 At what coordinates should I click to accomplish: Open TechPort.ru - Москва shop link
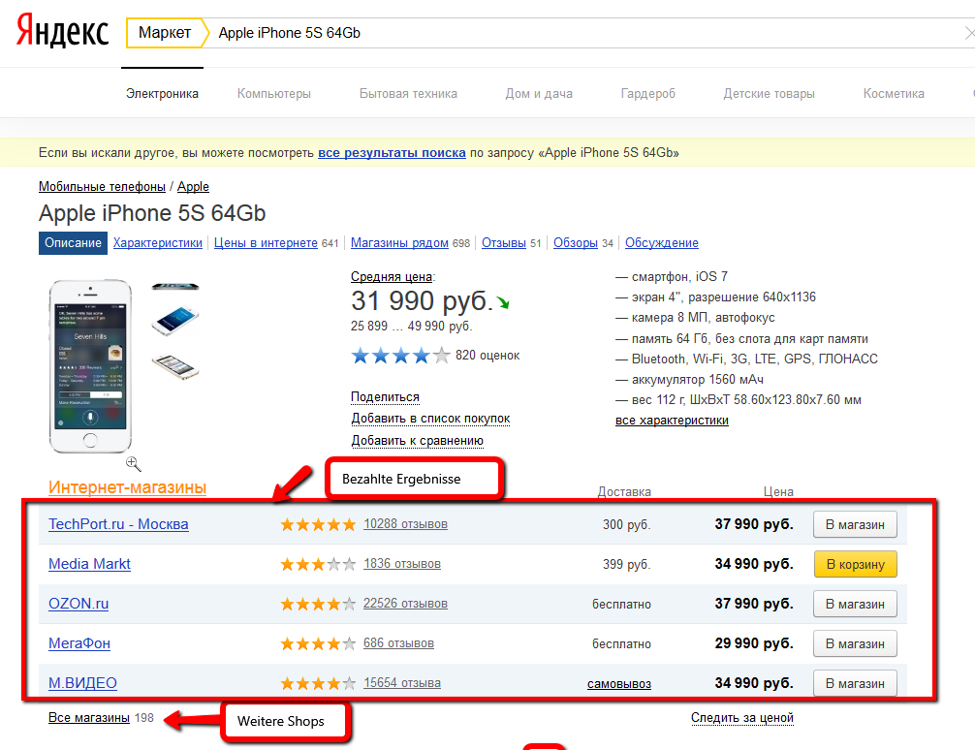[x=118, y=524]
